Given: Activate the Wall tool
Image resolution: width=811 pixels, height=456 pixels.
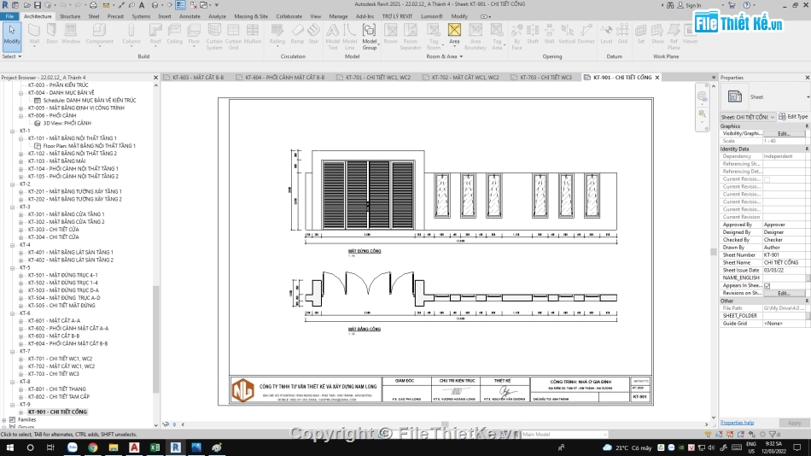Looking at the screenshot, I should pyautogui.click(x=34, y=35).
